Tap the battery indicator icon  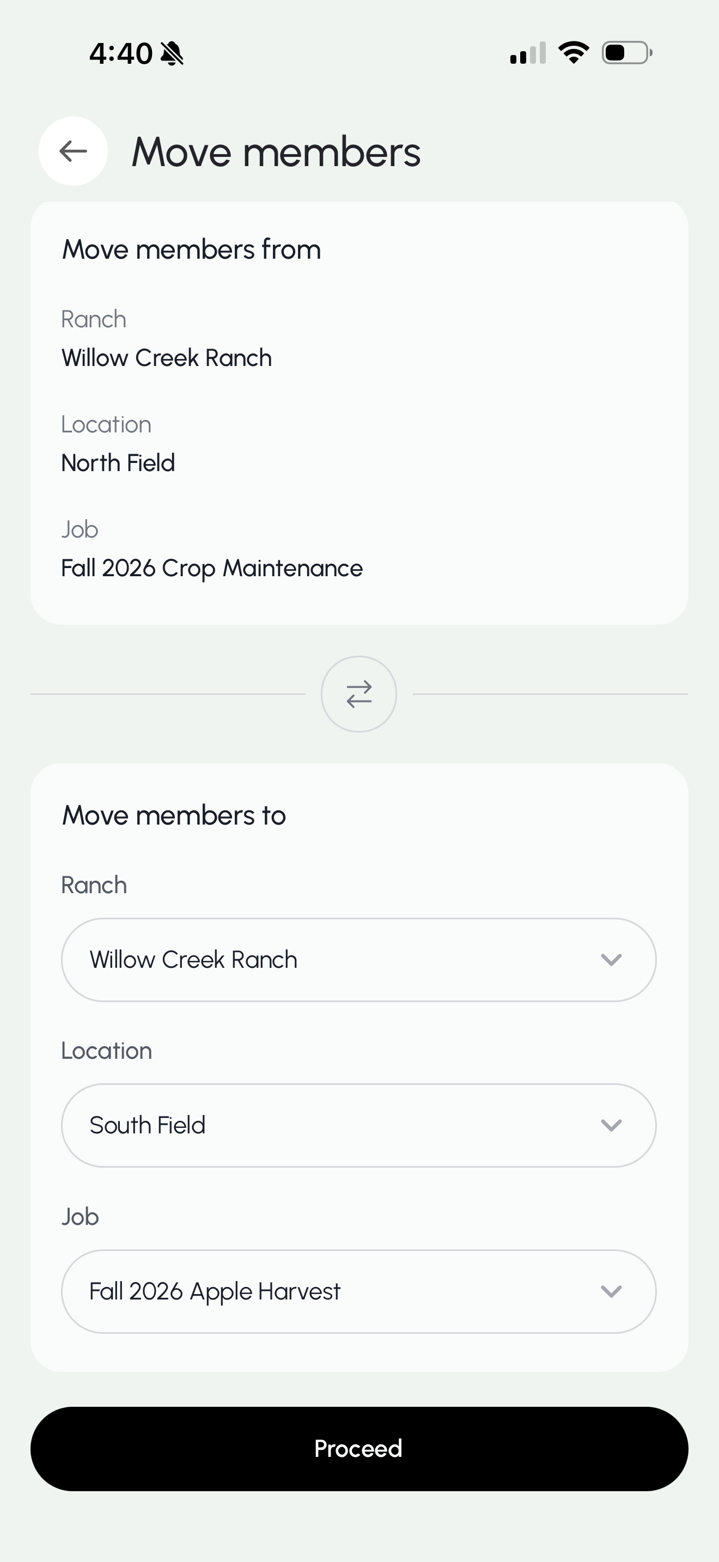point(627,53)
